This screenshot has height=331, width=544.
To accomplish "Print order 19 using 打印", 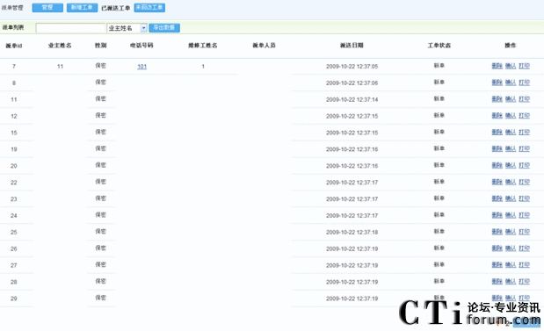I will click(524, 149).
